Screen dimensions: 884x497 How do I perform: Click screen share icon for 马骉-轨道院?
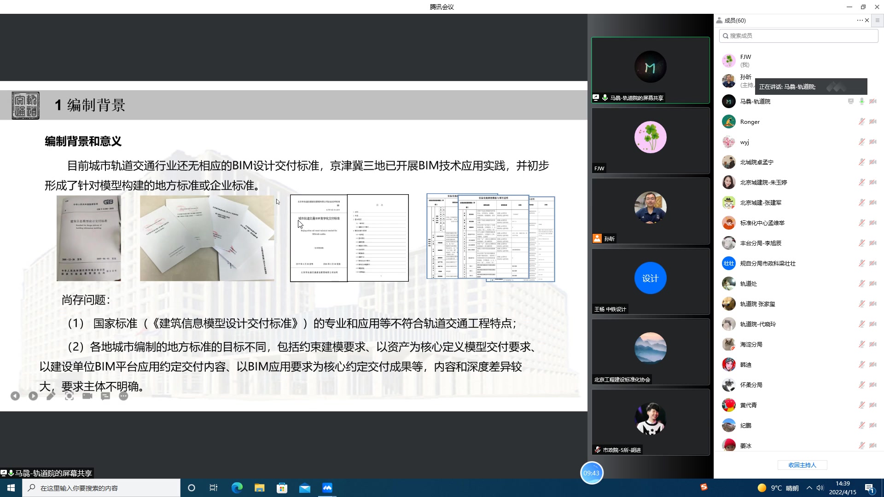click(851, 101)
